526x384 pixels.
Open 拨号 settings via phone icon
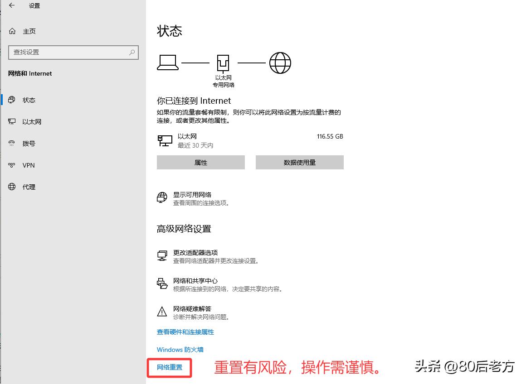tap(11, 143)
